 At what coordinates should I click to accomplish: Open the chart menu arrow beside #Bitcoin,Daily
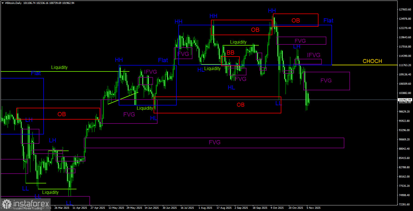(x=3, y=3)
